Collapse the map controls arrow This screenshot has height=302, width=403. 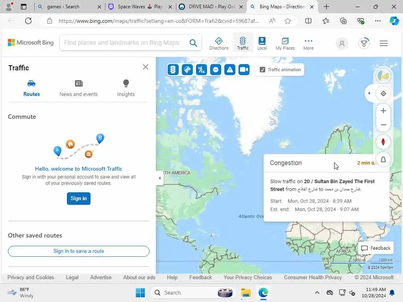coord(369,94)
